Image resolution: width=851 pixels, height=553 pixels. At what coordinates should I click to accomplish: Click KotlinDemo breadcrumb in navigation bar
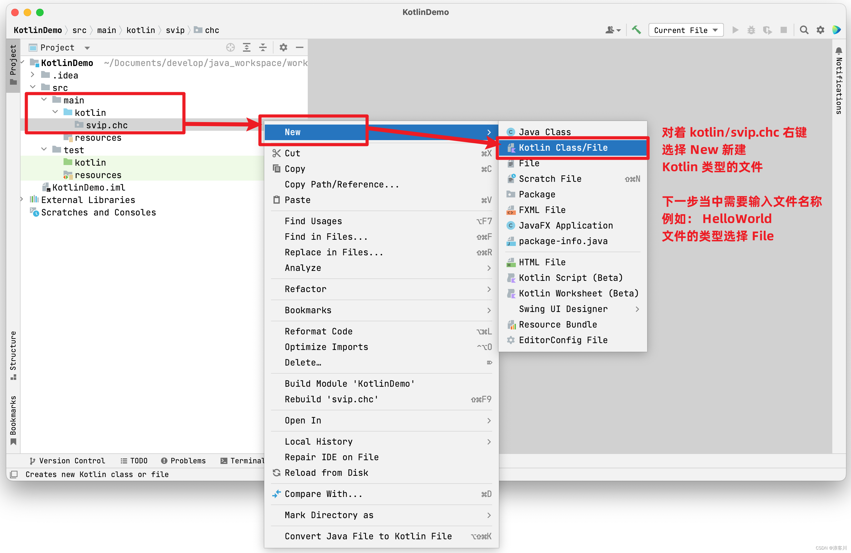(38, 30)
